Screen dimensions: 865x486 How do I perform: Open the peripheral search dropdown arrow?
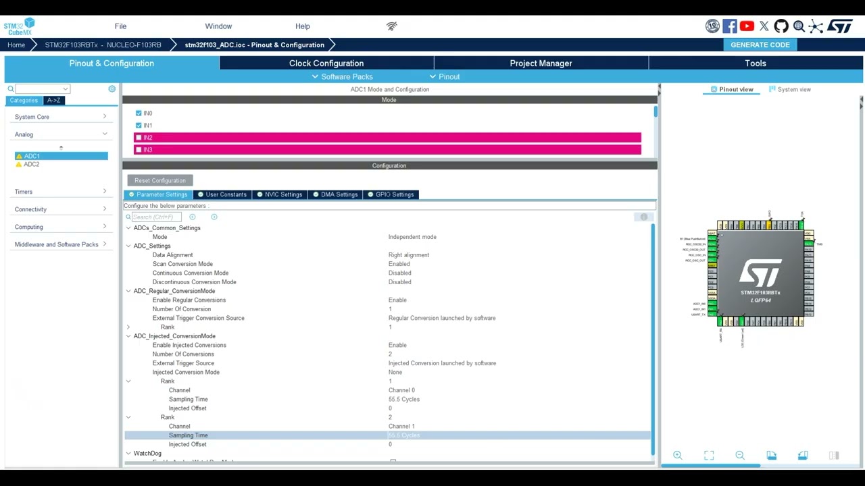tap(65, 89)
